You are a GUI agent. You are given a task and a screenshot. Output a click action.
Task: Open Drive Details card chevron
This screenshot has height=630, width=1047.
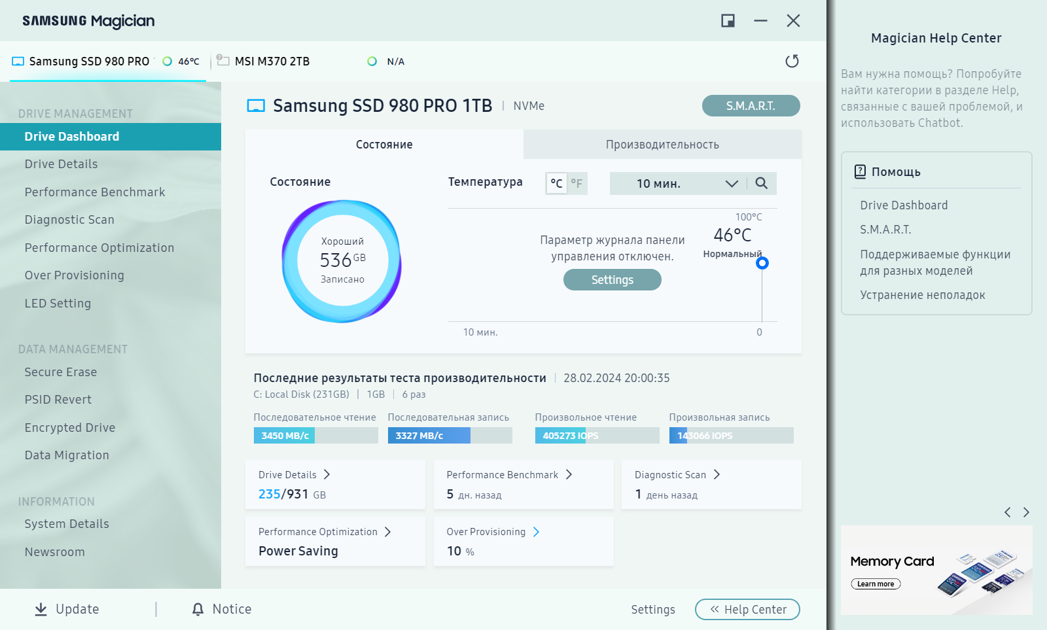coord(327,474)
